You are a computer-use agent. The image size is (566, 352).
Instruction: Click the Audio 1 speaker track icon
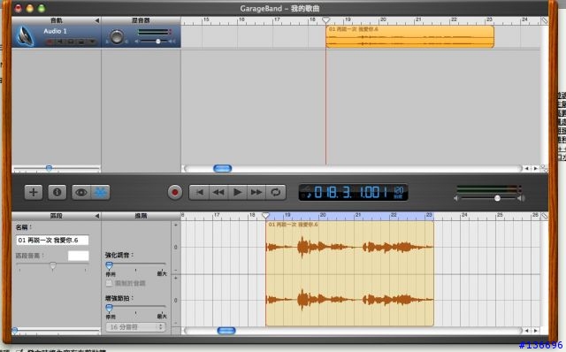coord(26,36)
